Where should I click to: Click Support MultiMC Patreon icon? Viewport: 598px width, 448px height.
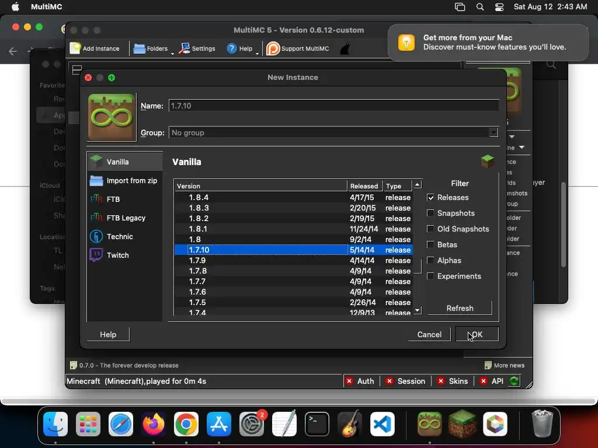(273, 48)
